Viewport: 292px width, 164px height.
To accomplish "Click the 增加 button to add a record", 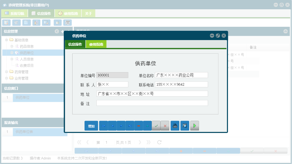I will [91, 126].
